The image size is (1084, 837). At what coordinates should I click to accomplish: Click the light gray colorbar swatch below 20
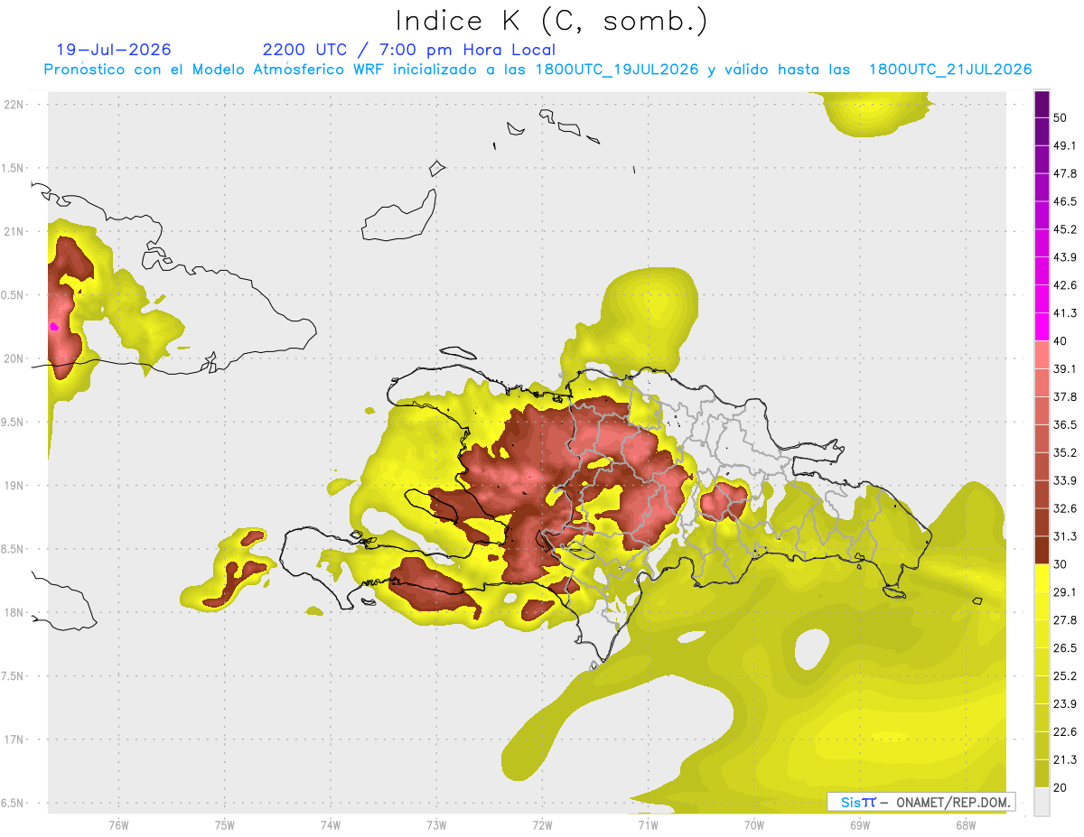click(1042, 802)
